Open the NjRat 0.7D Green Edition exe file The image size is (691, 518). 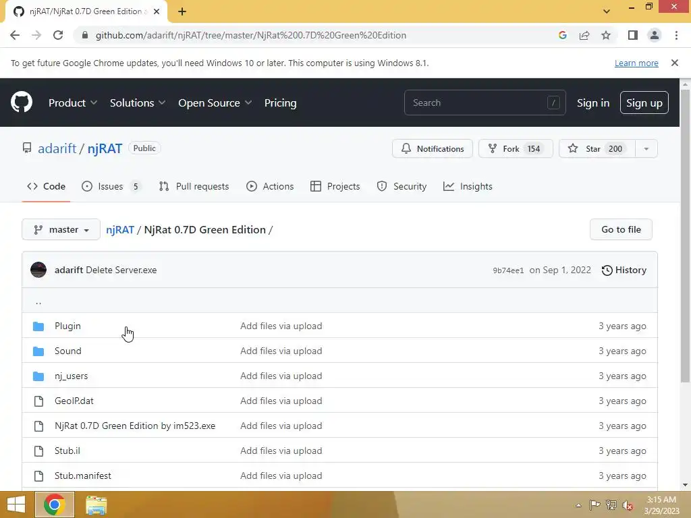click(x=135, y=426)
